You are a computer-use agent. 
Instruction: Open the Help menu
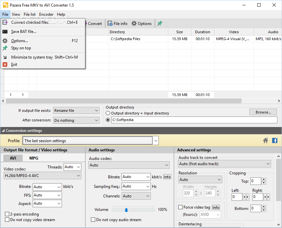61,14
